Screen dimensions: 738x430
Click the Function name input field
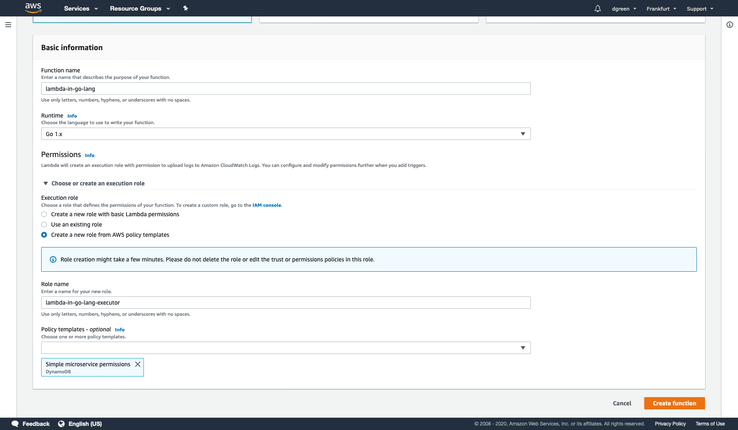(x=286, y=89)
